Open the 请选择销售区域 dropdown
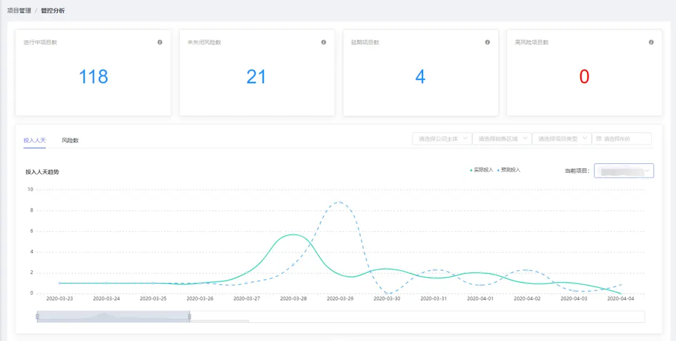 pyautogui.click(x=502, y=139)
